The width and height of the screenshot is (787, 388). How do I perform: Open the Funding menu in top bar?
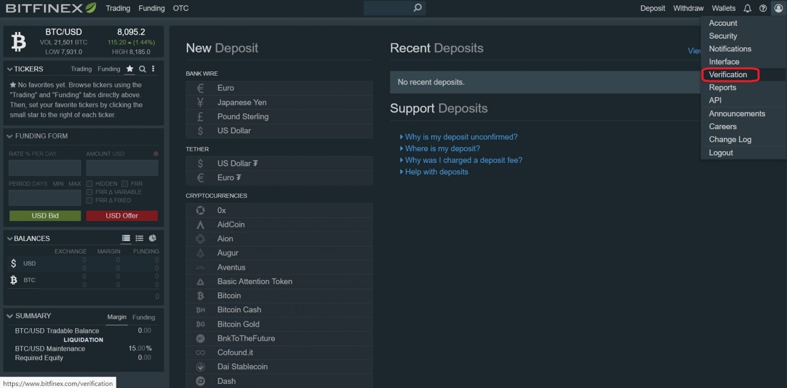coord(152,8)
